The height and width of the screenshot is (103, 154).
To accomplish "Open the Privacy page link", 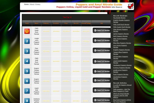I will click(38, 4).
